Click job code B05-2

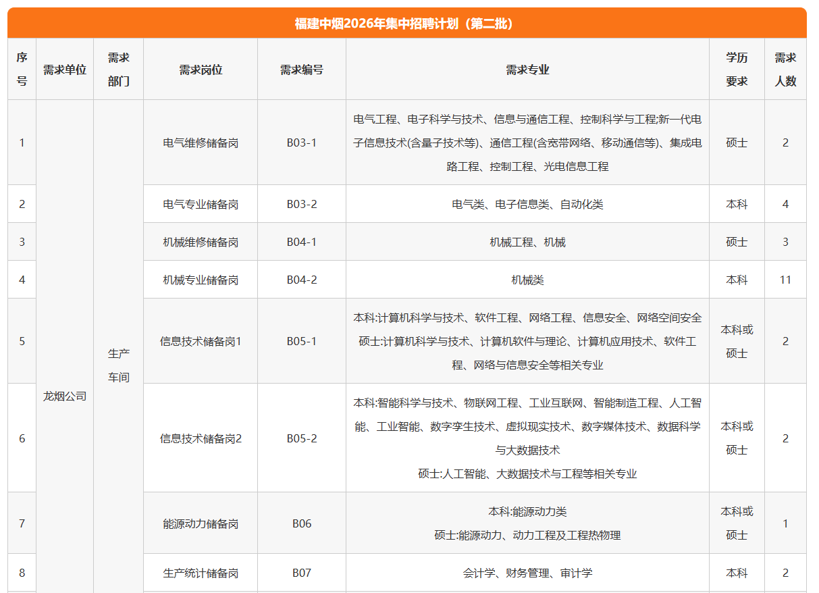coord(301,438)
